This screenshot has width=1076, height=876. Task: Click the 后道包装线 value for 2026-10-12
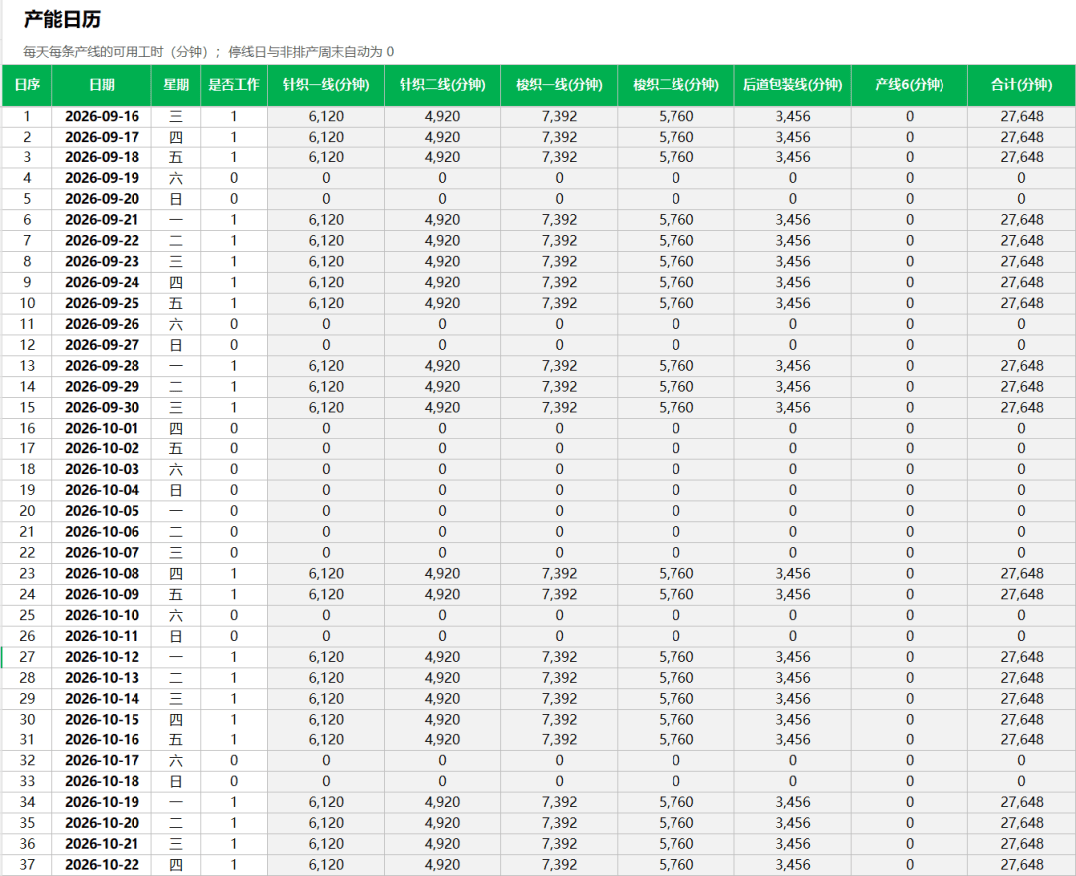pyautogui.click(x=793, y=657)
